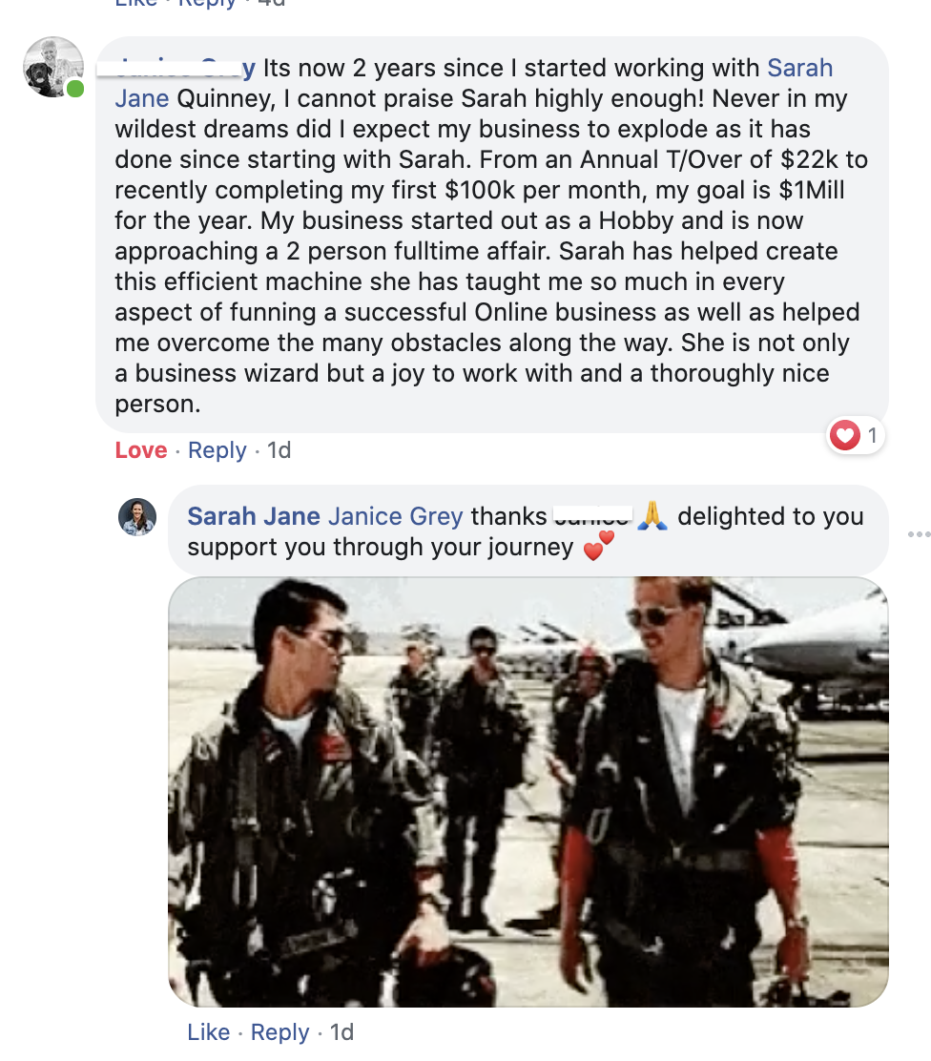Image resolution: width=931 pixels, height=1061 pixels.
Task: Reply to the testimonial comment
Action: pos(217,450)
